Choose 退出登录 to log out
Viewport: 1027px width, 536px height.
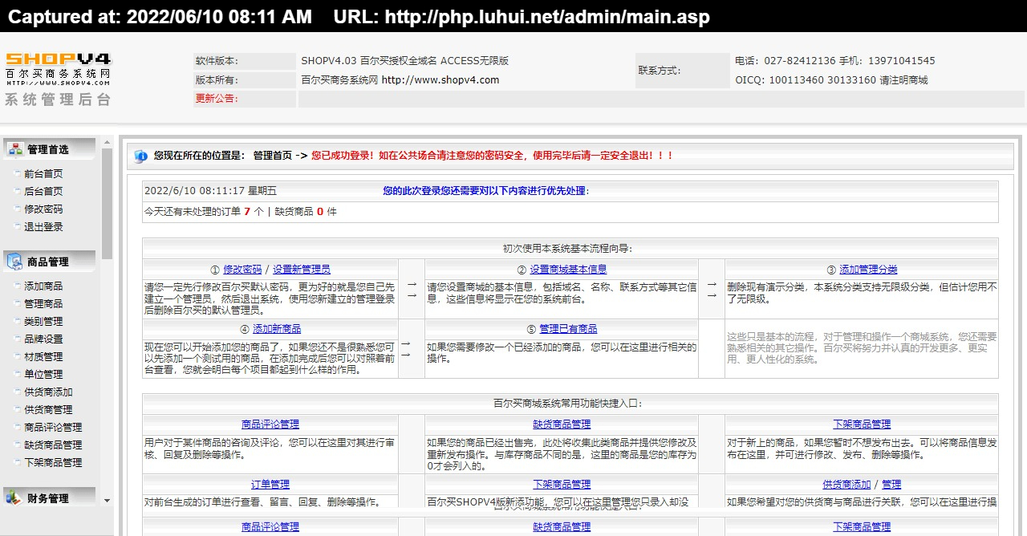(x=43, y=226)
